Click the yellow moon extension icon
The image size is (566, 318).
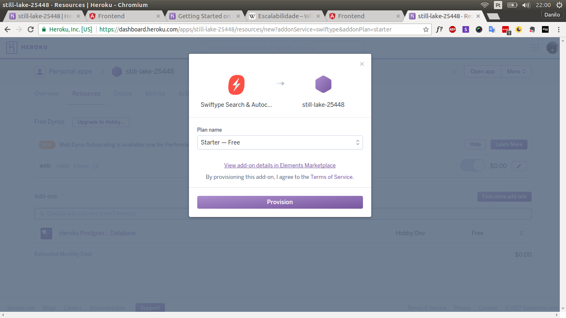point(519,29)
